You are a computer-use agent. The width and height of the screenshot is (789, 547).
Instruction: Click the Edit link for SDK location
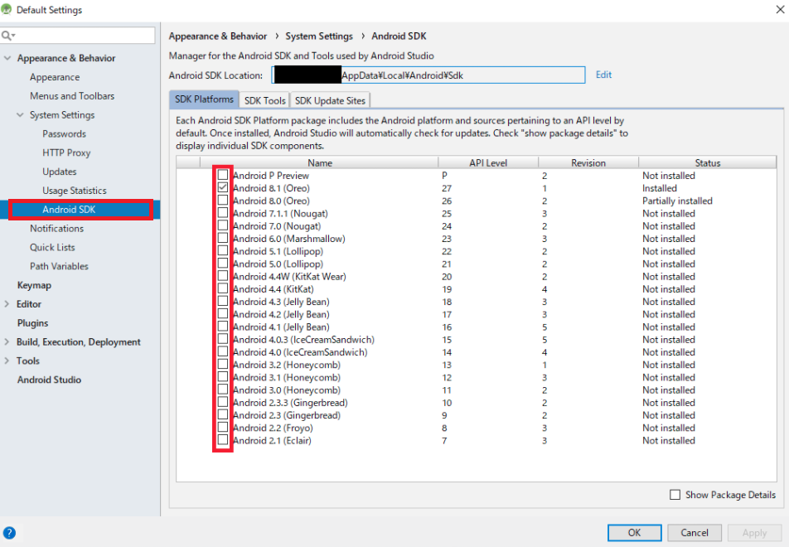(x=603, y=75)
